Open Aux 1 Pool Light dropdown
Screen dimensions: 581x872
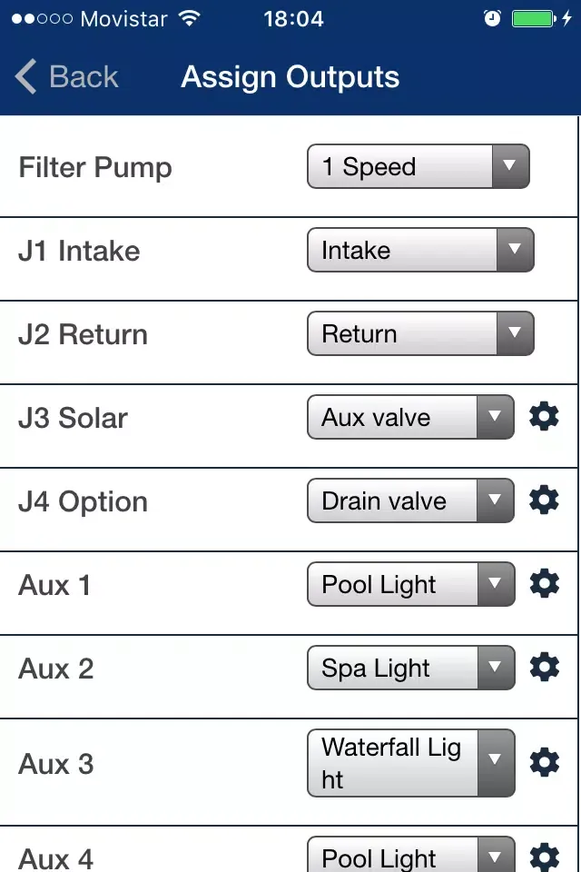pos(411,585)
